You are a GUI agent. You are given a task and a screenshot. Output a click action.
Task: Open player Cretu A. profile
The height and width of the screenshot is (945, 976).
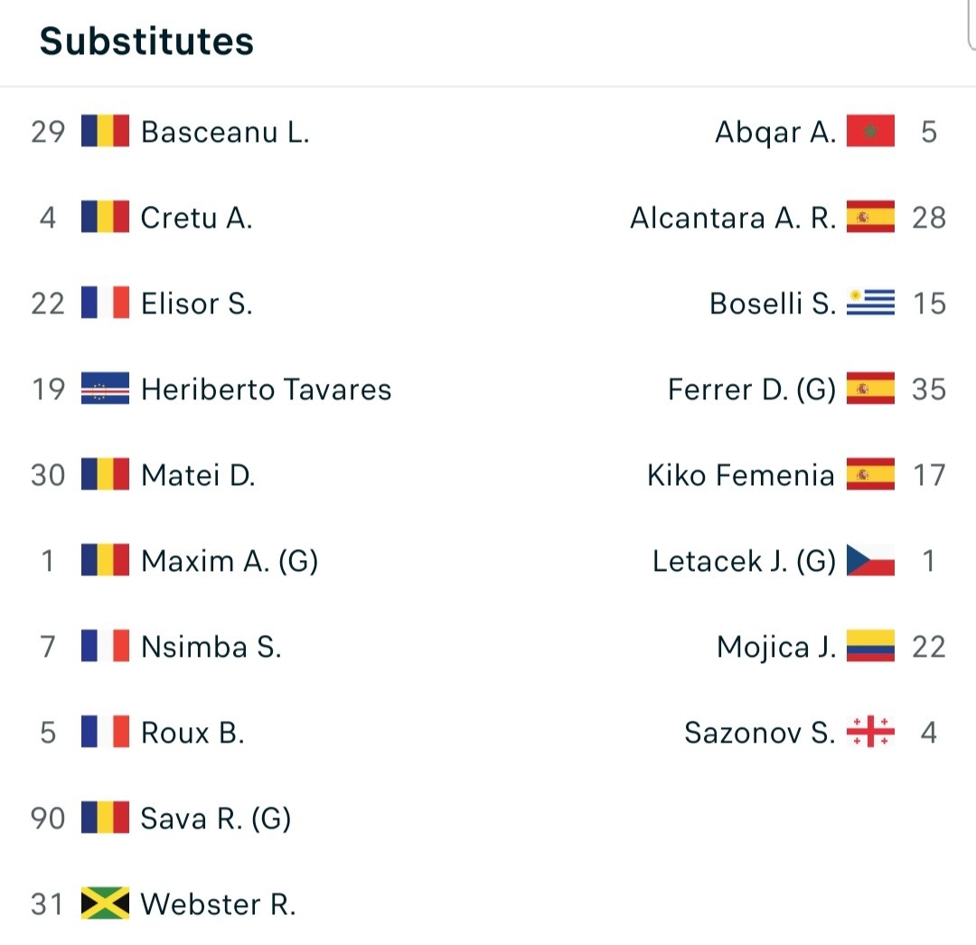tap(197, 218)
